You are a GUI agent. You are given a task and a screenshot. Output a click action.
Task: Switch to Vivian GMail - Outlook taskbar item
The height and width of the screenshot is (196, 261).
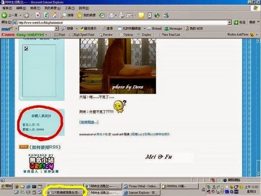click(x=141, y=186)
